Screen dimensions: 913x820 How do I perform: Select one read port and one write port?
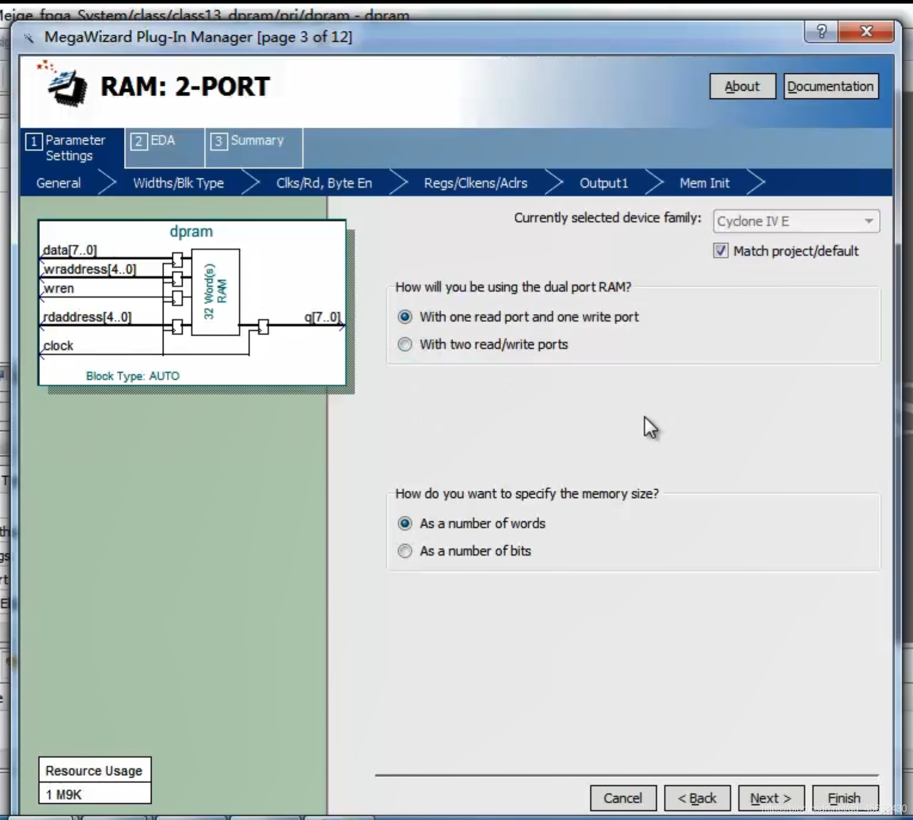coord(405,317)
